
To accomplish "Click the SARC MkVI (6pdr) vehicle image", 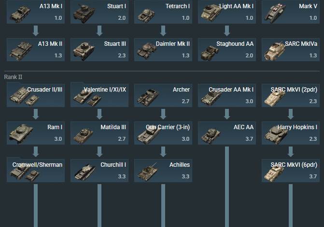I will click(275, 174).
